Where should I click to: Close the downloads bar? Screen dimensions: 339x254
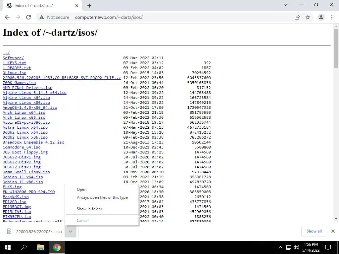coord(333,231)
